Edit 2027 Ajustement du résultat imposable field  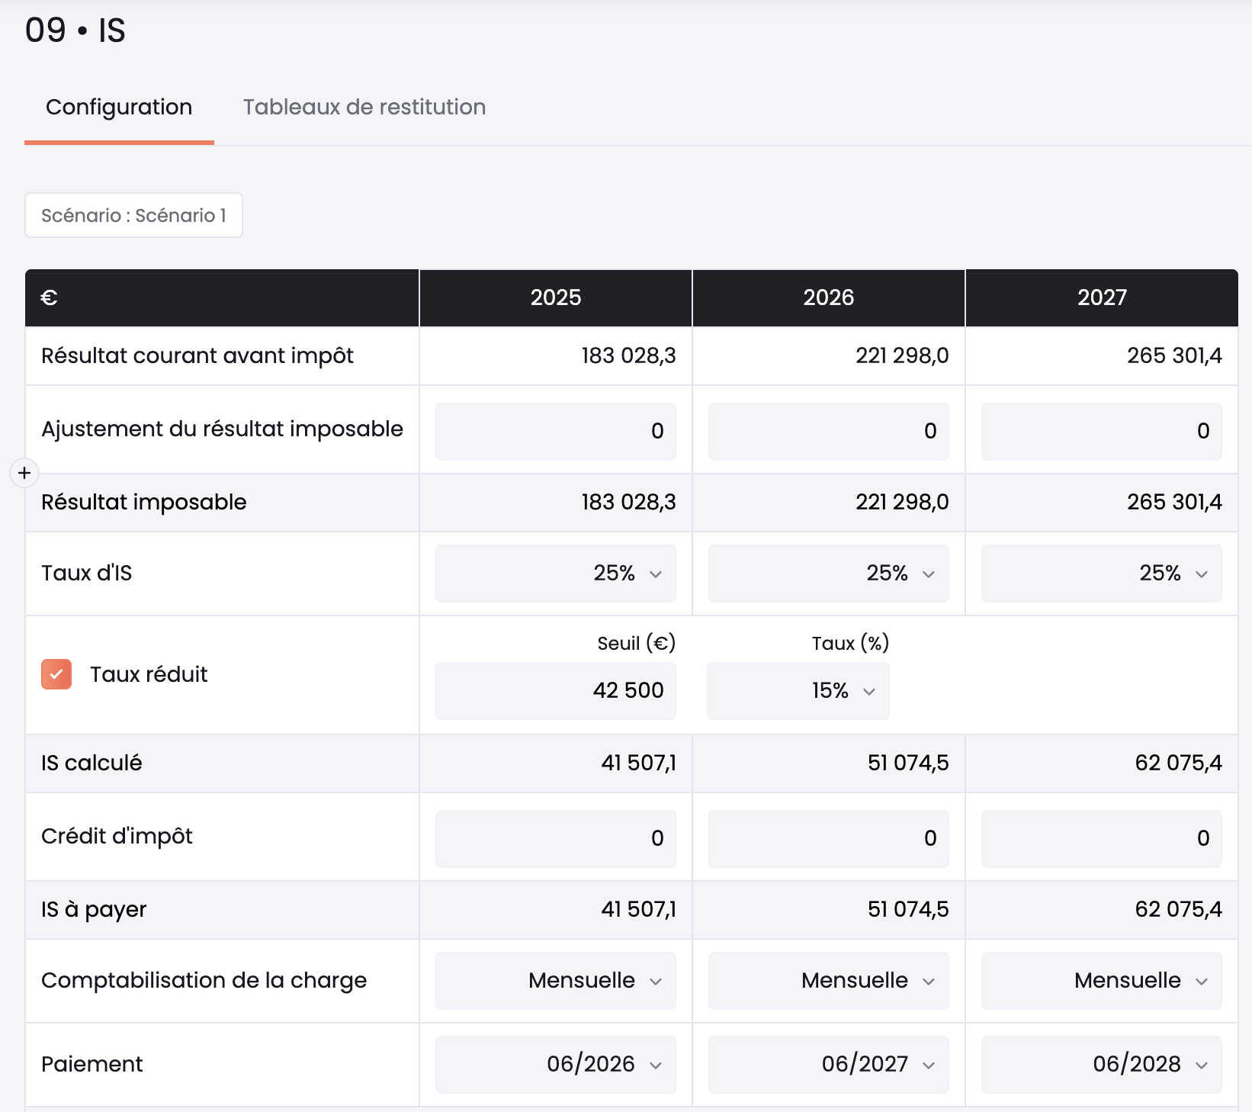point(1101,432)
